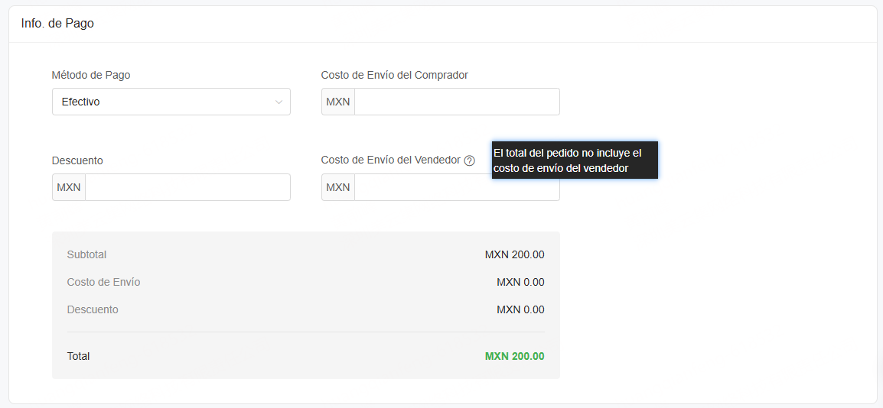883x408 pixels.
Task: Click the Info. de Pago section header
Action: tap(57, 24)
